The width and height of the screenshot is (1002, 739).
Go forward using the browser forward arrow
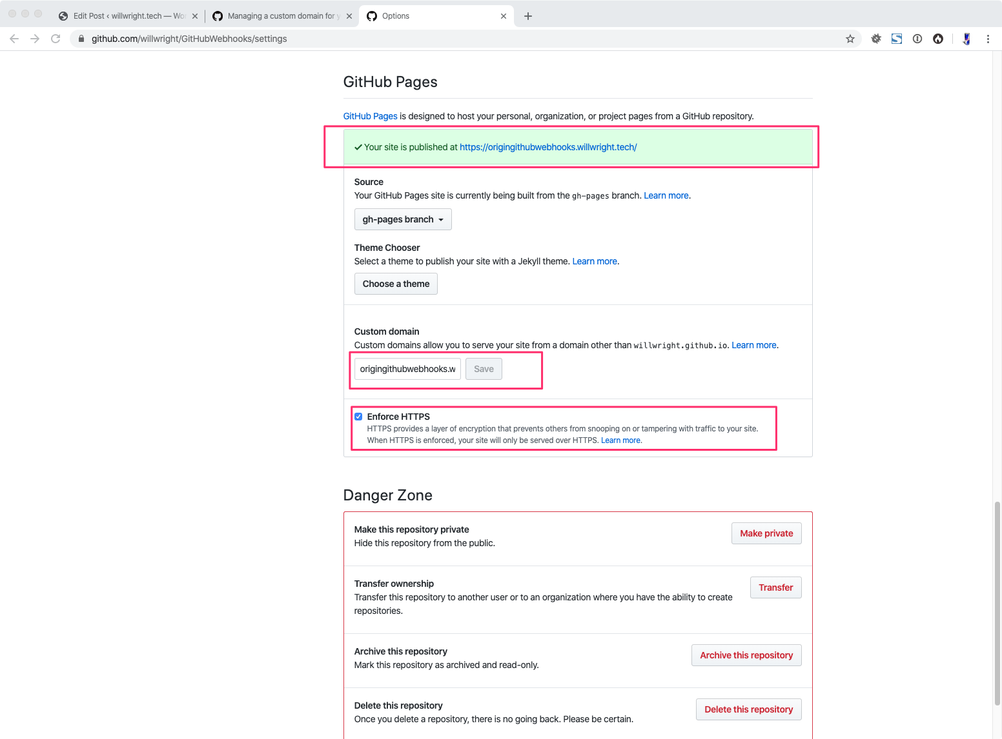[x=35, y=39]
